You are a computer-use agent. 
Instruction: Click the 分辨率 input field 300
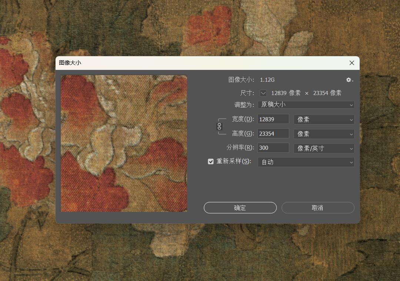pos(273,148)
